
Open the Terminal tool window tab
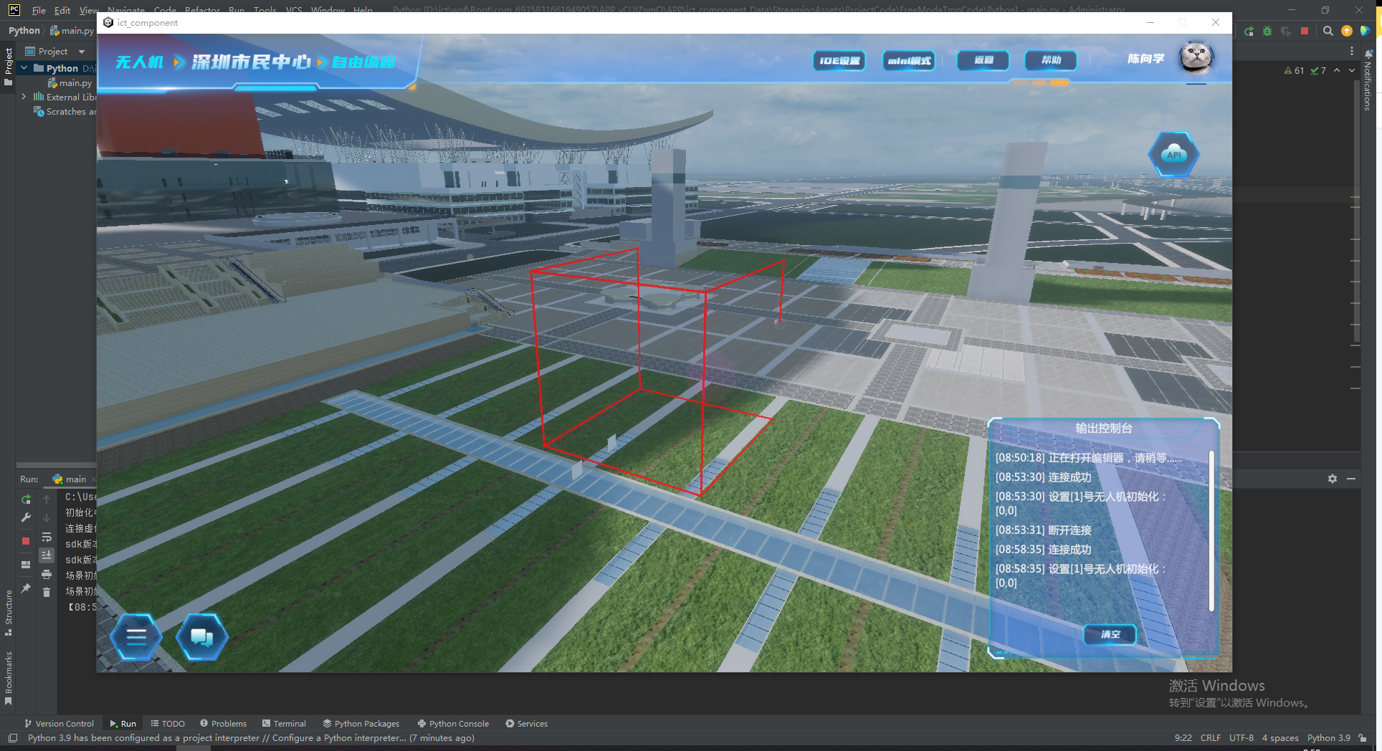pyautogui.click(x=284, y=724)
